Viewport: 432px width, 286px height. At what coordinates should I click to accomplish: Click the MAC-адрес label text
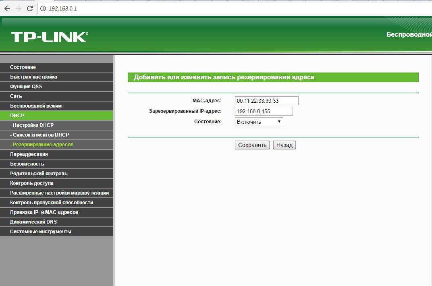click(207, 101)
